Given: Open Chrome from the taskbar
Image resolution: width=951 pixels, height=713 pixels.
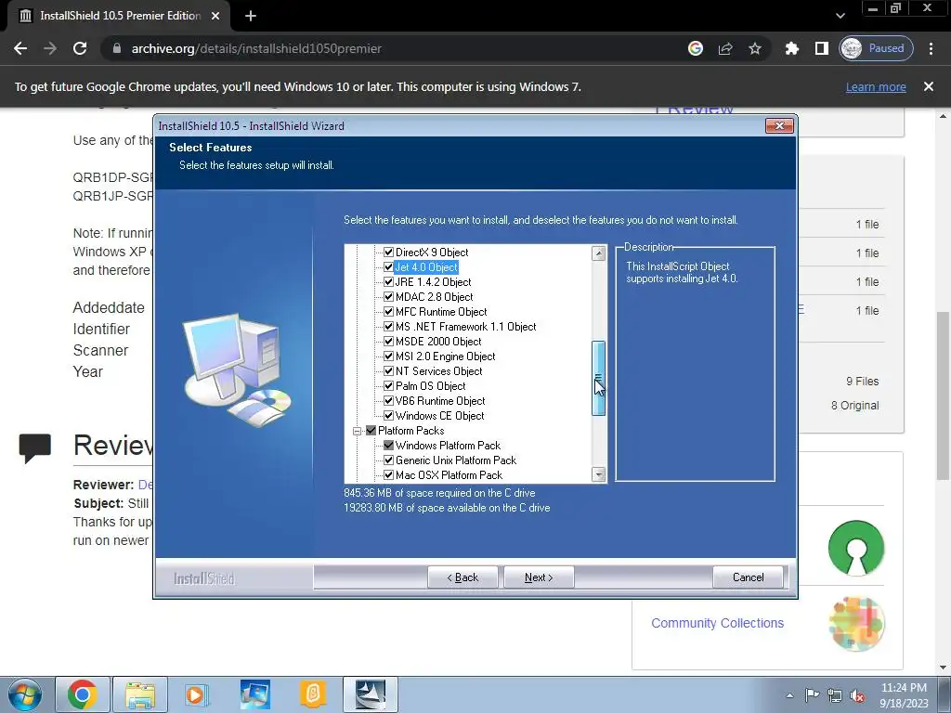Looking at the screenshot, I should click(x=83, y=694).
